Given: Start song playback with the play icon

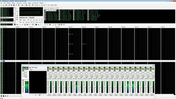Looking at the screenshot, I should pyautogui.click(x=9, y=5).
